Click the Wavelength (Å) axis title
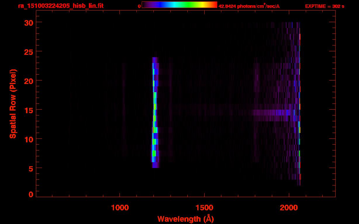359x224 pixels. pos(186,219)
